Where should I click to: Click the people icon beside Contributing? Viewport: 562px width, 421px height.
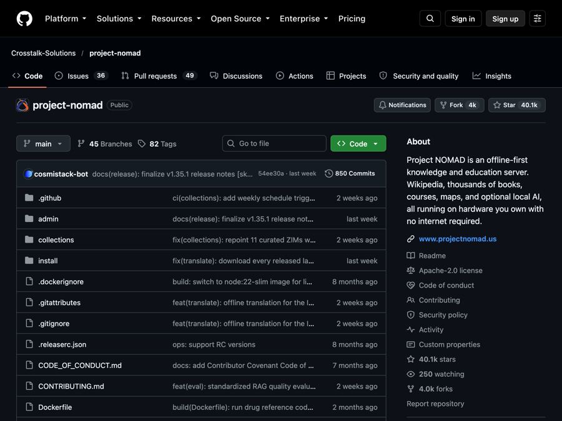pos(411,300)
